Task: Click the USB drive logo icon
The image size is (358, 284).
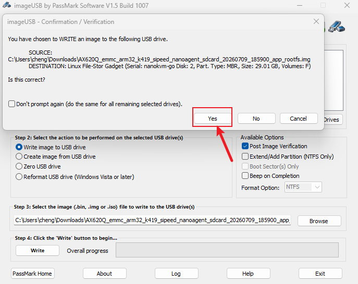Action: (337, 27)
